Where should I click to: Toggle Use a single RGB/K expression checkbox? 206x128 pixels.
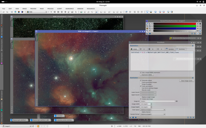(141, 73)
